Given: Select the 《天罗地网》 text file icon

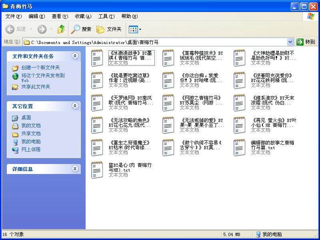Looking at the screenshot, I should pos(97,103).
